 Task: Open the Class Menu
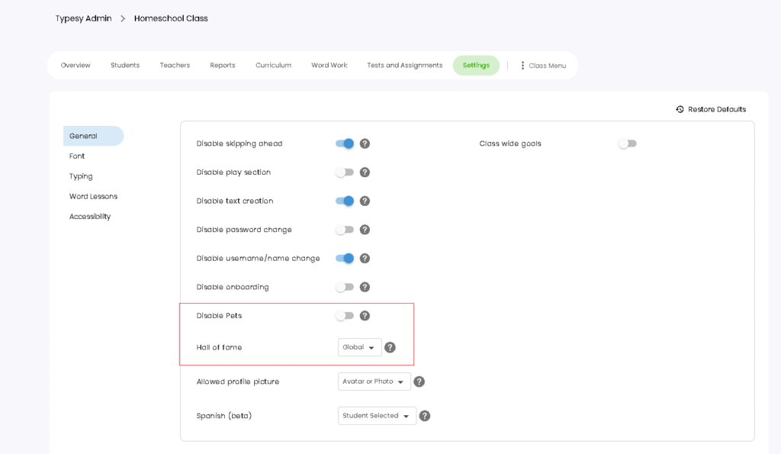pyautogui.click(x=543, y=66)
